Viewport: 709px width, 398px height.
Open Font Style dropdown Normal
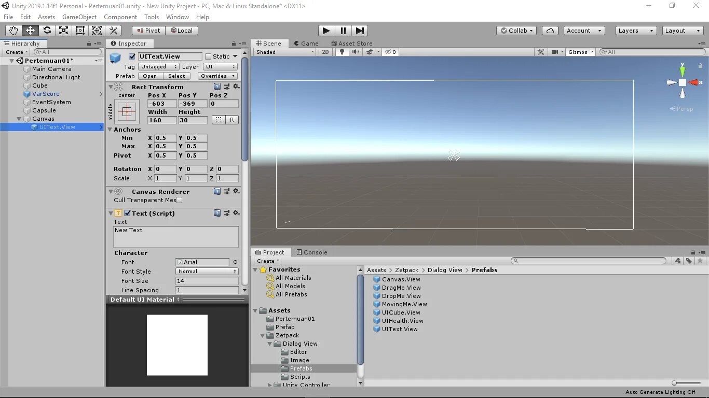pyautogui.click(x=207, y=272)
